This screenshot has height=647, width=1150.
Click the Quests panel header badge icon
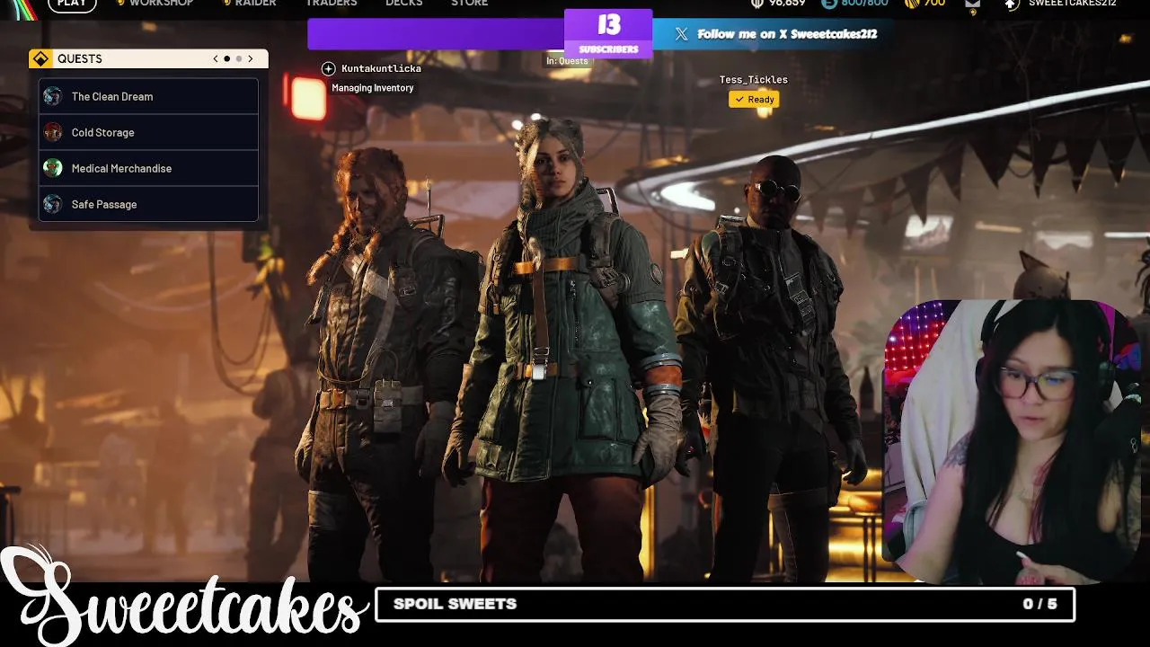(x=40, y=58)
